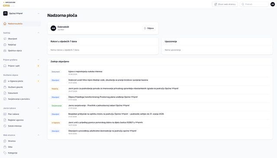Click the Slike icon in sidebar
The width and height of the screenshot is (277, 158).
click(x=5, y=147)
